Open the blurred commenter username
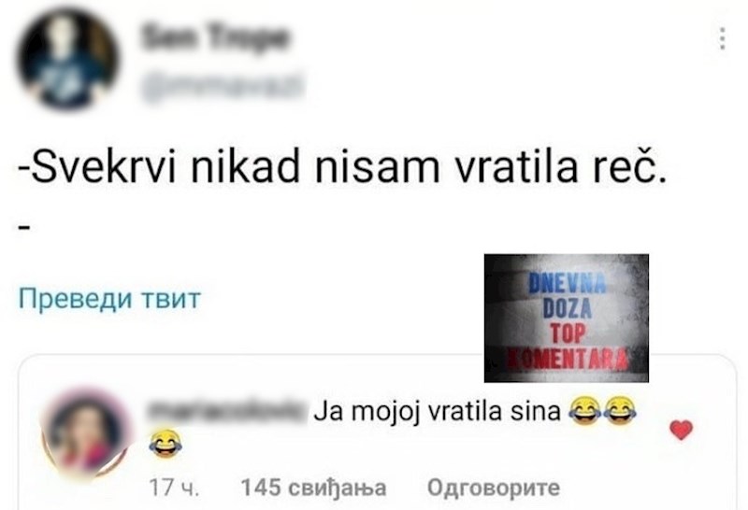The width and height of the screenshot is (748, 510). click(228, 411)
